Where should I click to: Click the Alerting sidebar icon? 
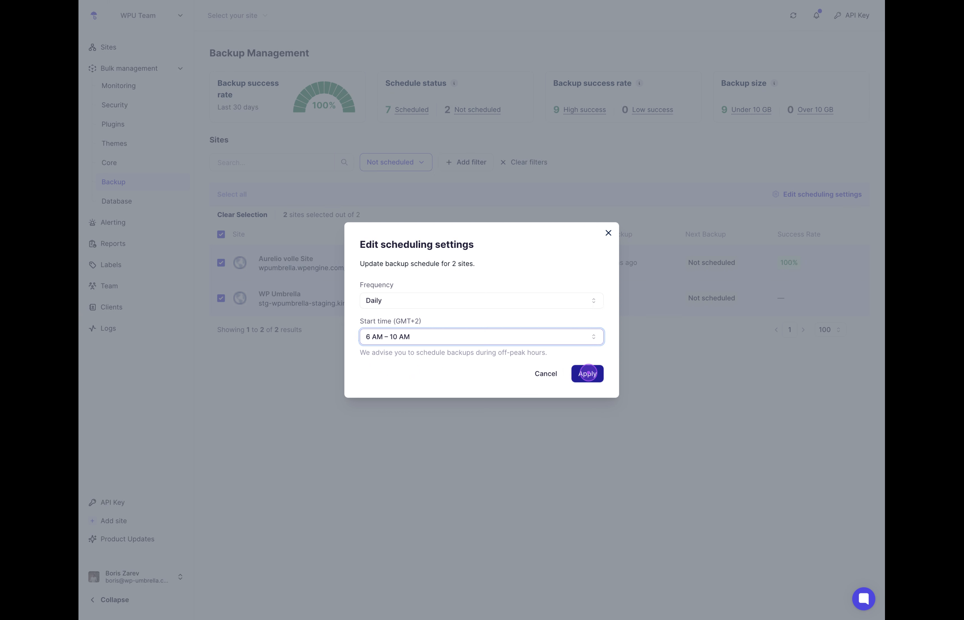click(x=92, y=223)
